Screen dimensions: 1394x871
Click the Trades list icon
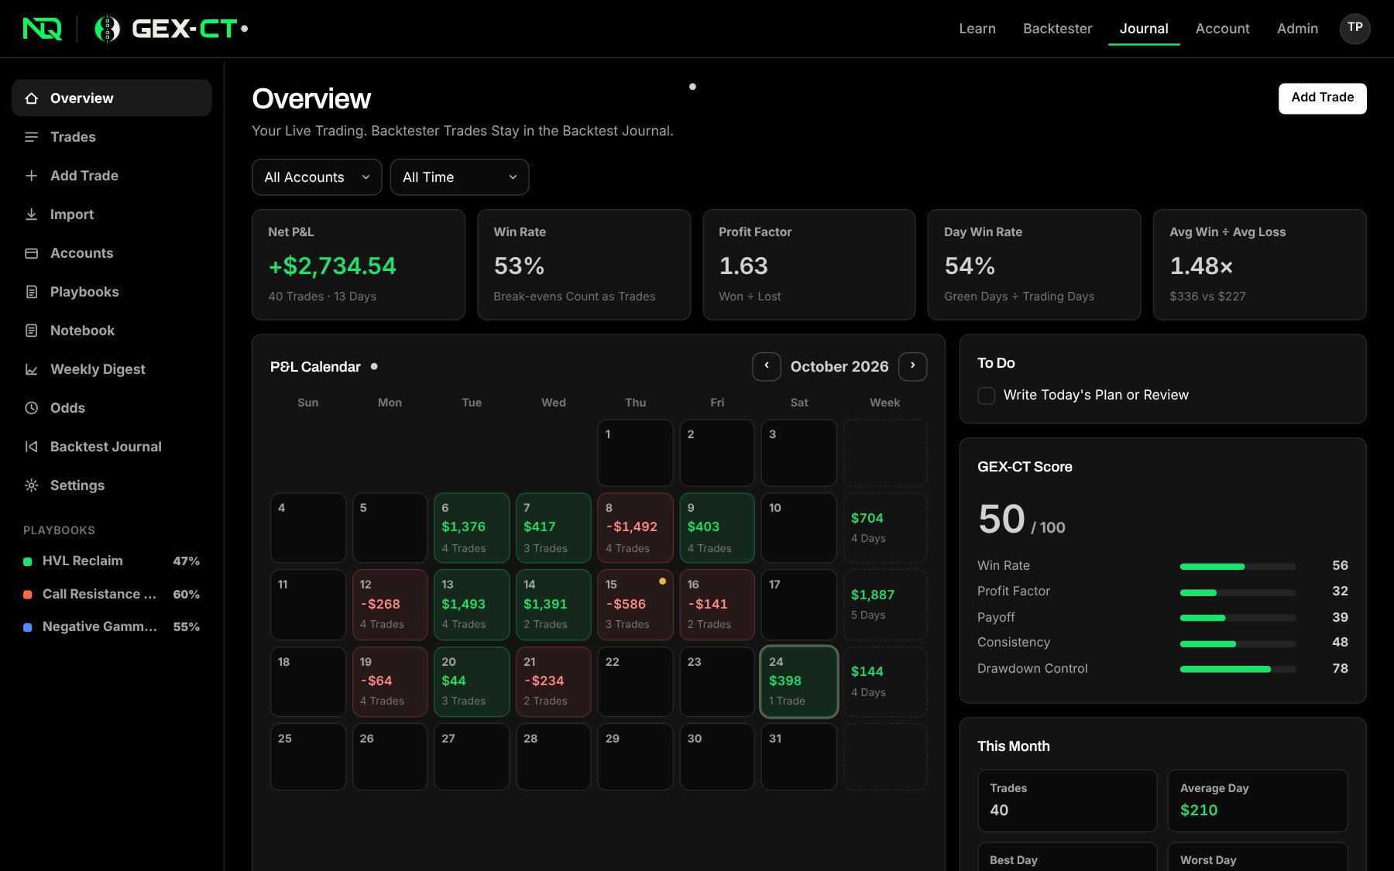coord(32,137)
